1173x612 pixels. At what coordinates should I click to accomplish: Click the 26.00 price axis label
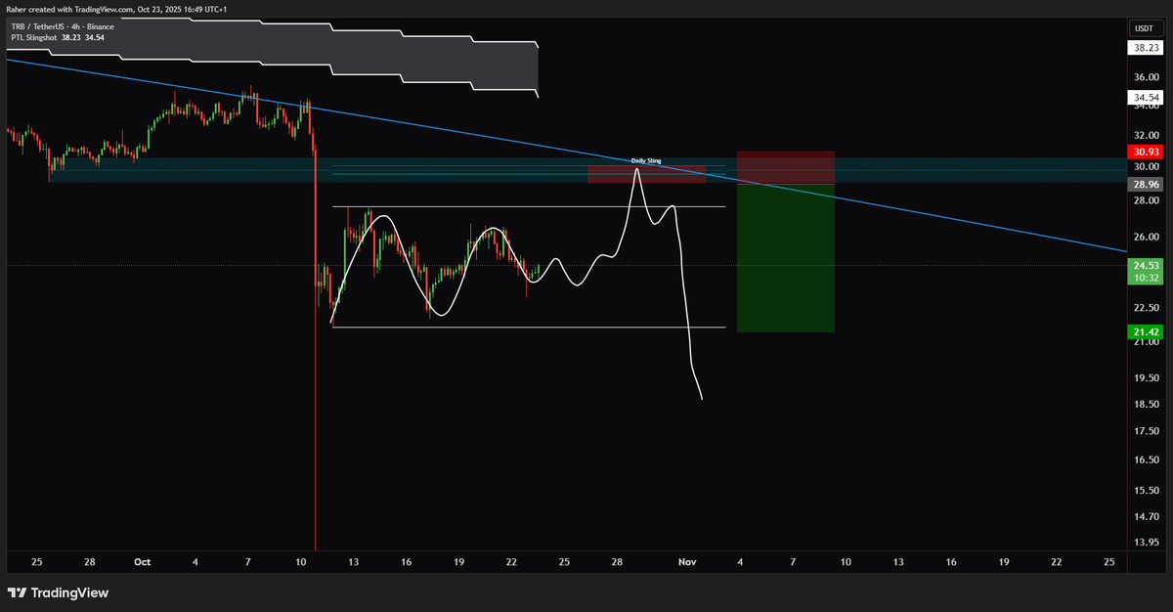coord(1146,238)
